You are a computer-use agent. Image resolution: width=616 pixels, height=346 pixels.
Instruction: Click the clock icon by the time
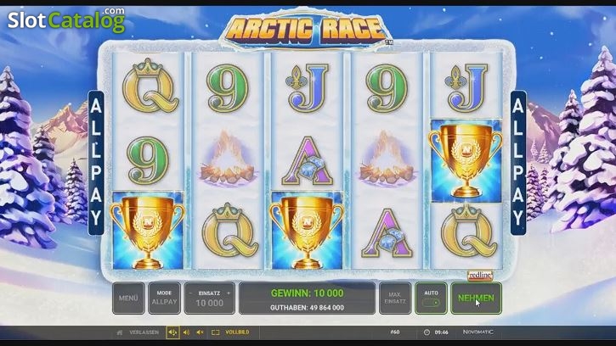427,332
